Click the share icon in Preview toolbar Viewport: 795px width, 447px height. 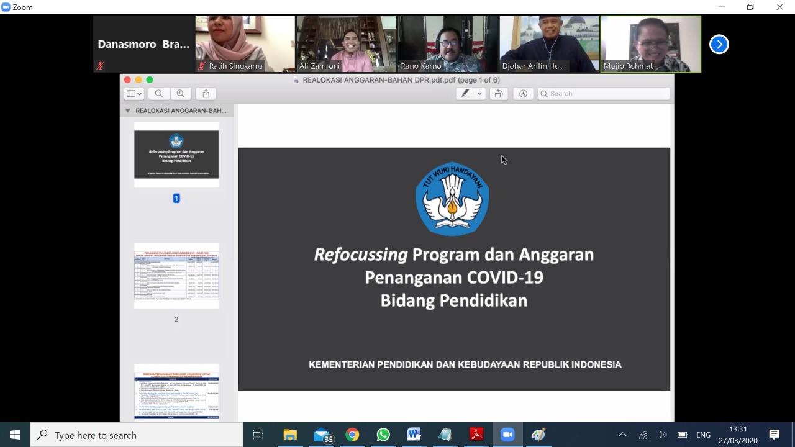pyautogui.click(x=206, y=94)
